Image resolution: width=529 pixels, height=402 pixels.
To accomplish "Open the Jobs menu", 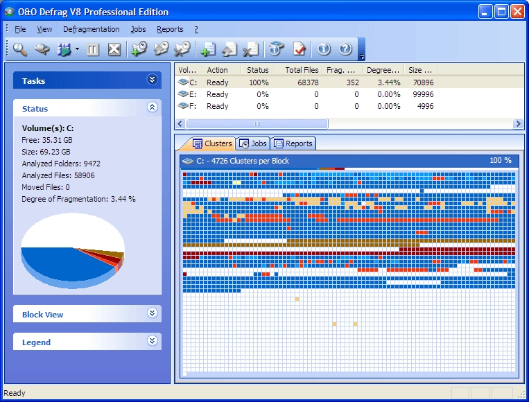I will coord(139,29).
